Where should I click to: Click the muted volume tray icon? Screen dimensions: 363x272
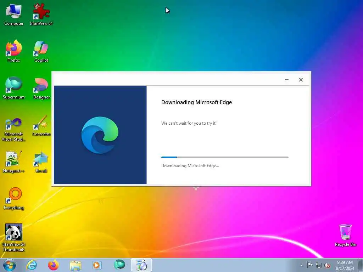[327, 266]
